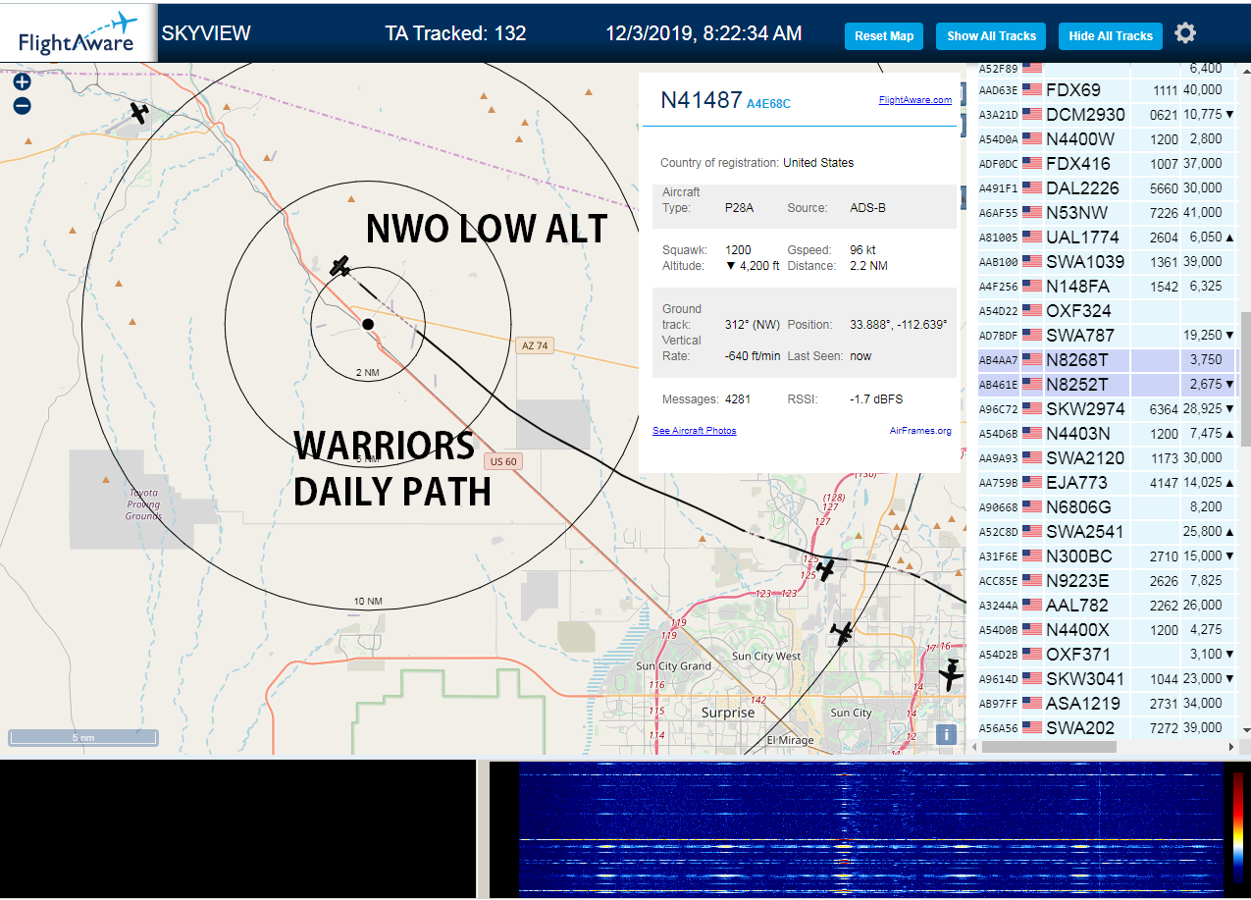Click US flag in EJA773 row
Screen dimensions: 1251x900
[x=1031, y=483]
